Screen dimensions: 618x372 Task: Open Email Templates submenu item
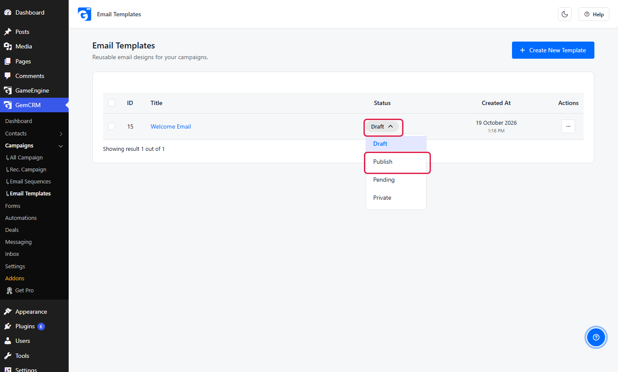30,194
